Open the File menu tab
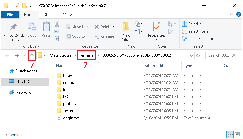 point(10,15)
